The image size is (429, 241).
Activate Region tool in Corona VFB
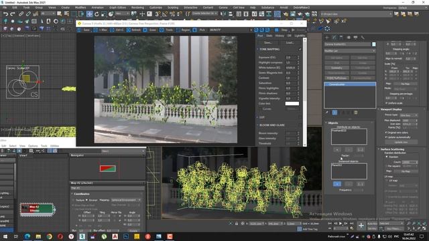pyautogui.click(x=183, y=29)
